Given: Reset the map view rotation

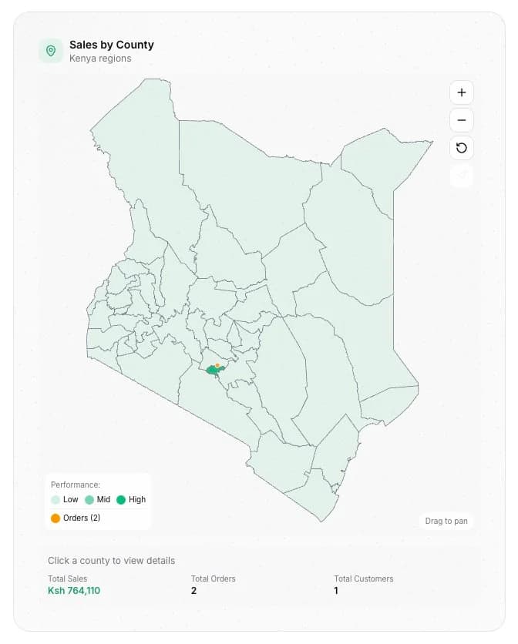Looking at the screenshot, I should tap(461, 148).
